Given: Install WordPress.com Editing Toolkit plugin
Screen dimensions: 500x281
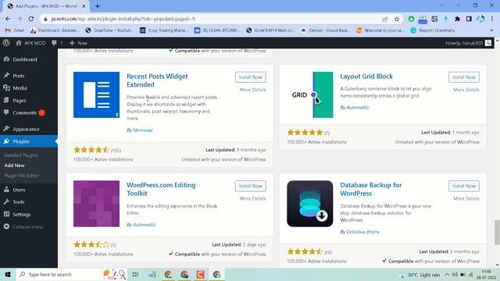Looking at the screenshot, I should (250, 186).
